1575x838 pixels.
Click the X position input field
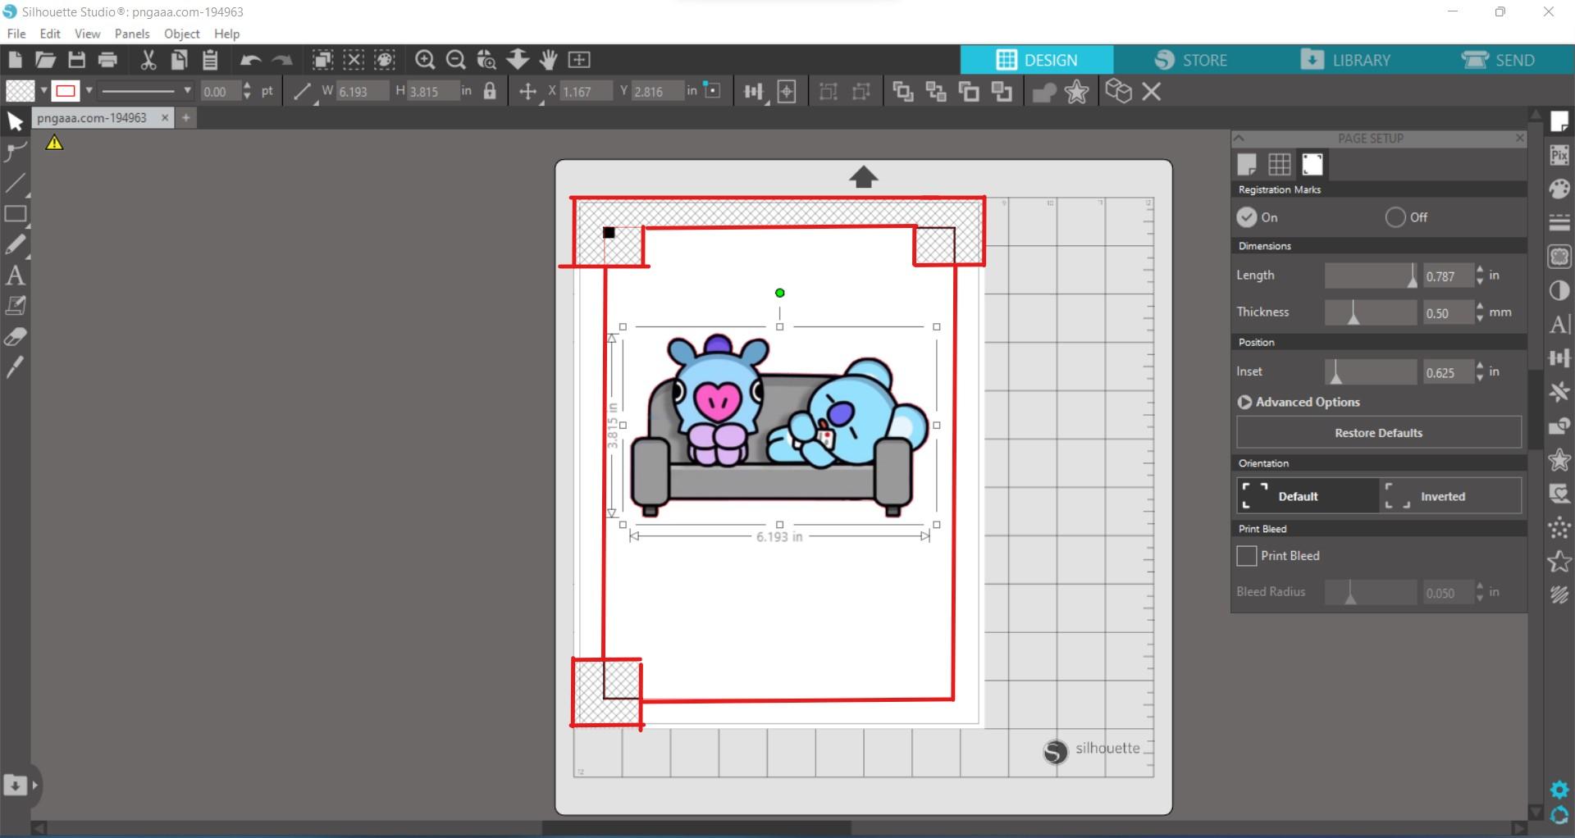click(x=586, y=91)
